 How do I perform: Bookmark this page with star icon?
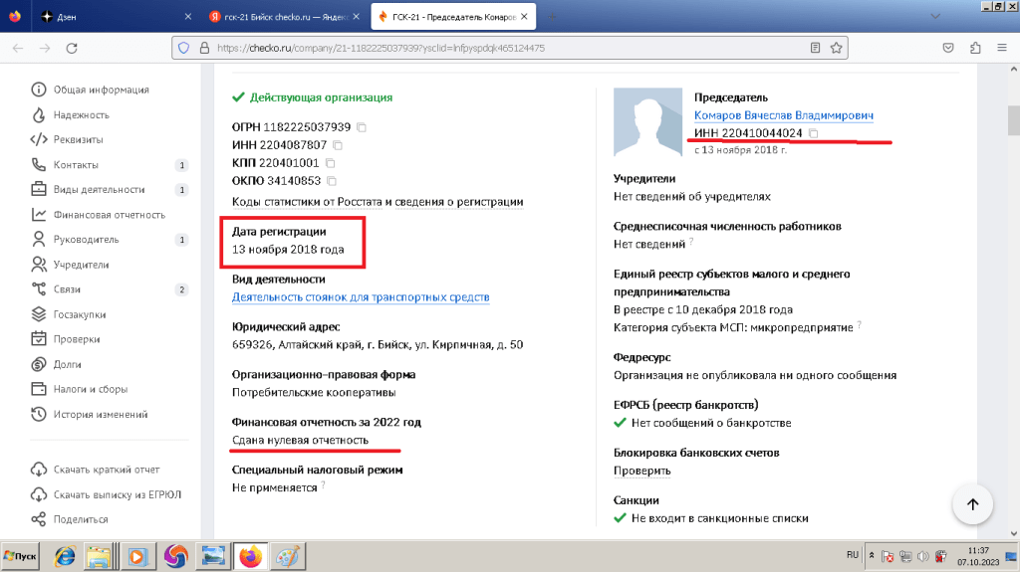click(838, 47)
